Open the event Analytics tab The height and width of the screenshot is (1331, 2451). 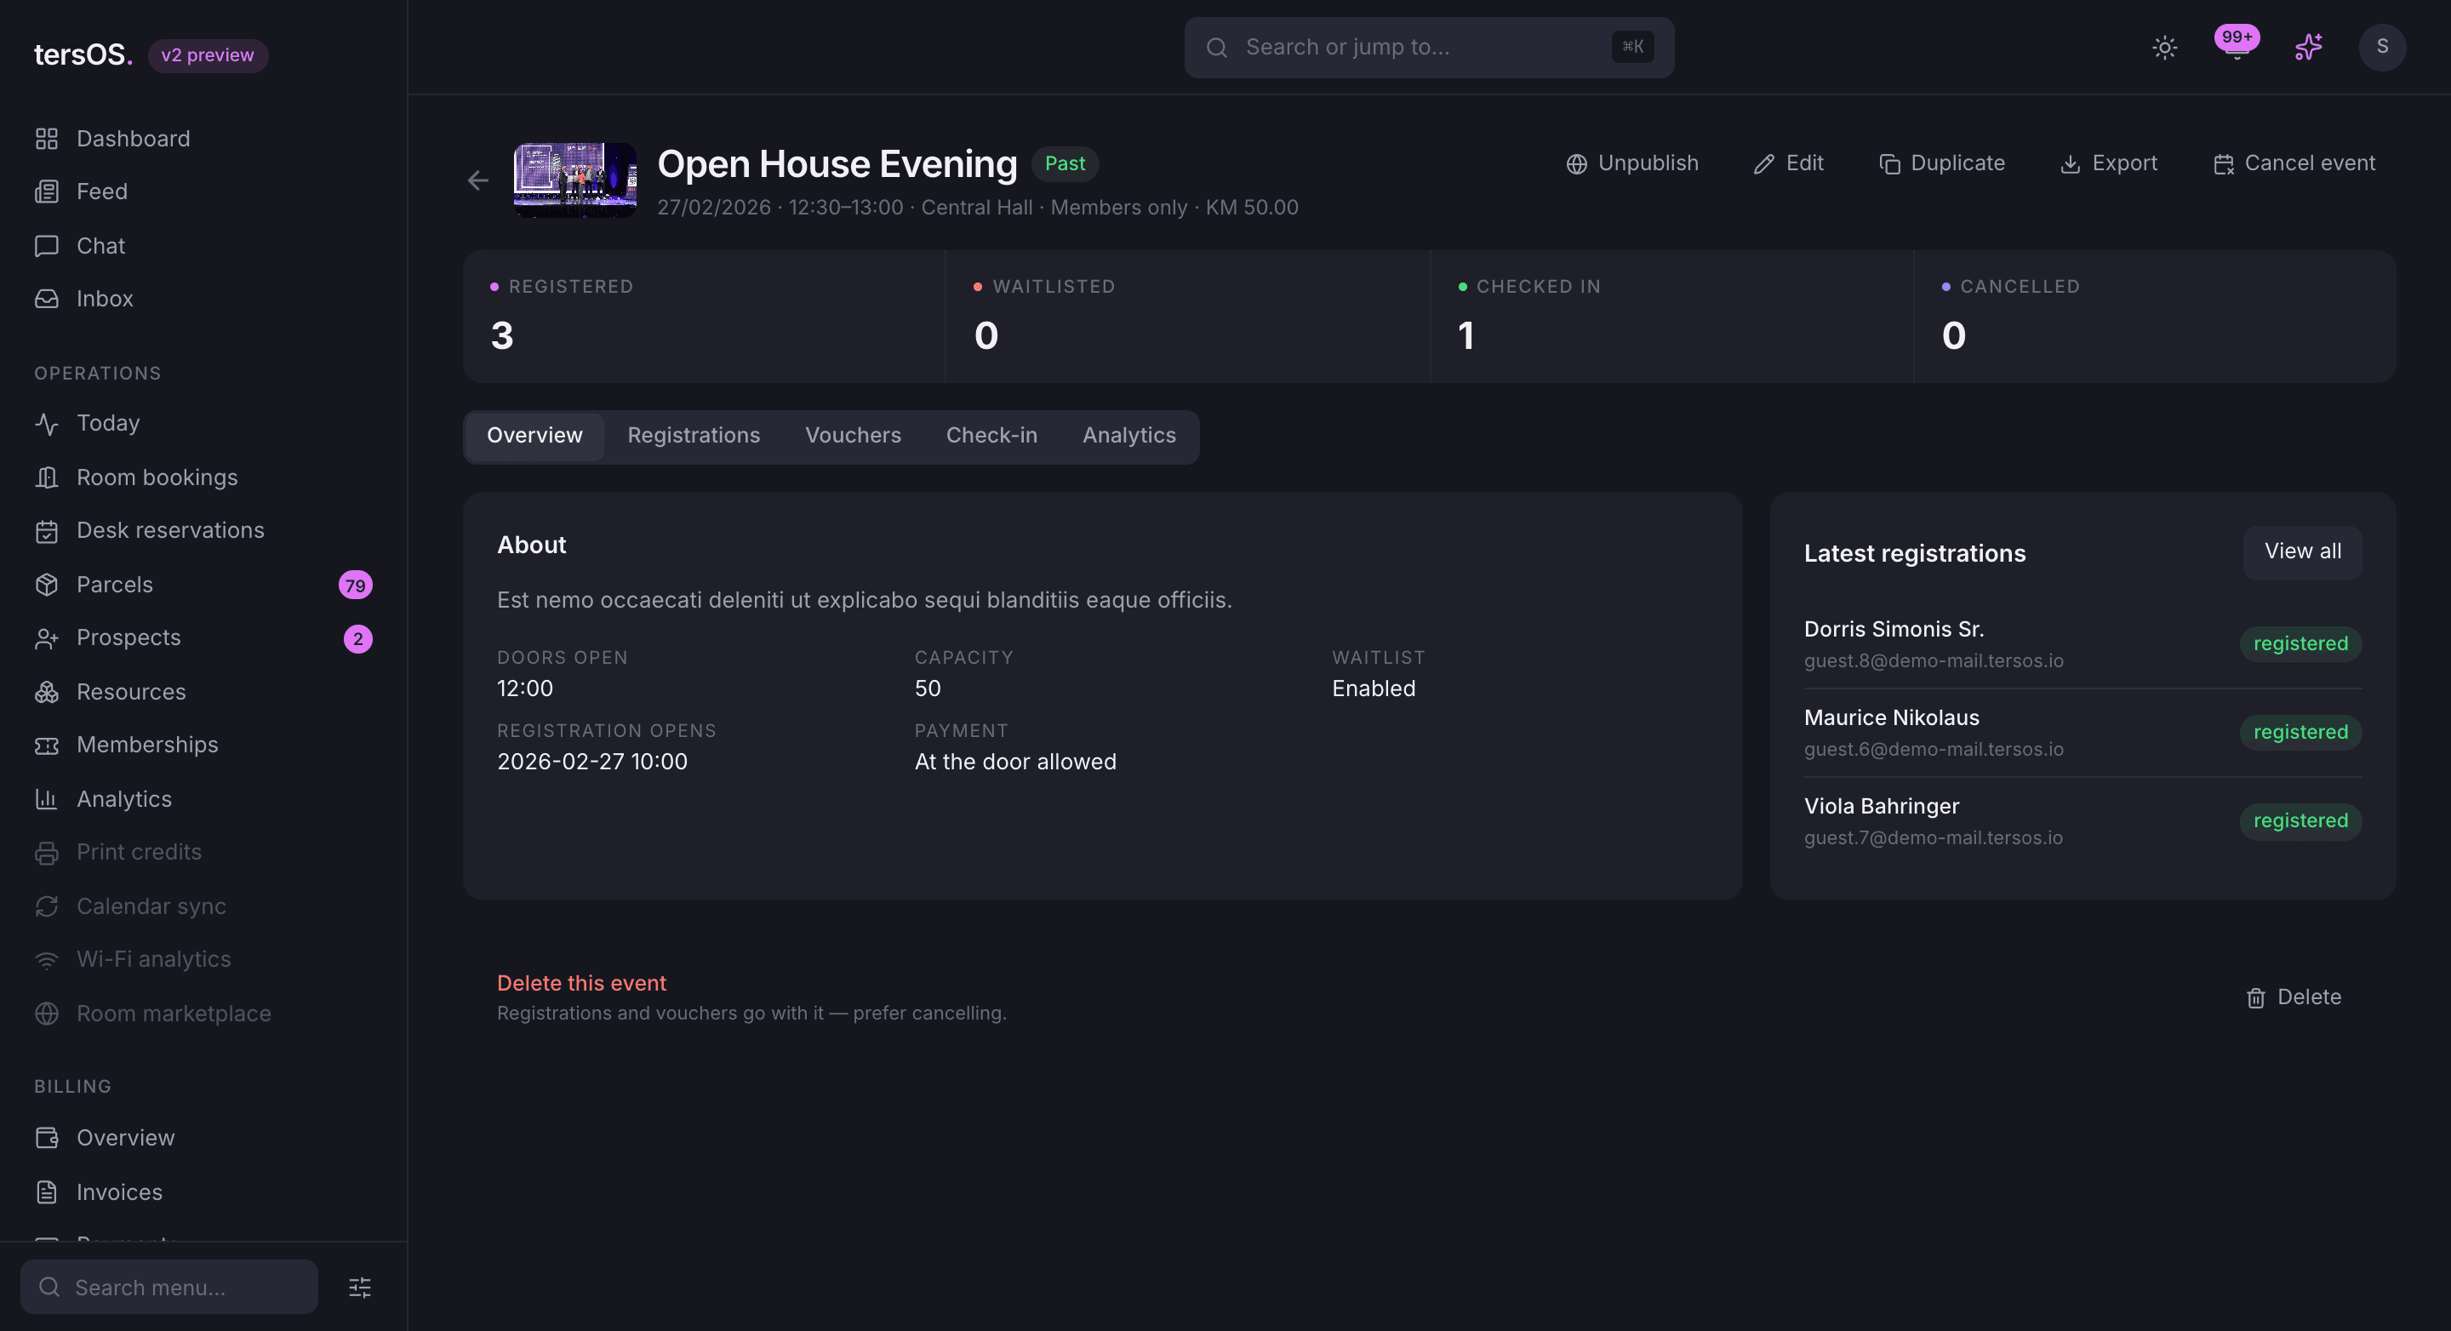pyautogui.click(x=1128, y=436)
